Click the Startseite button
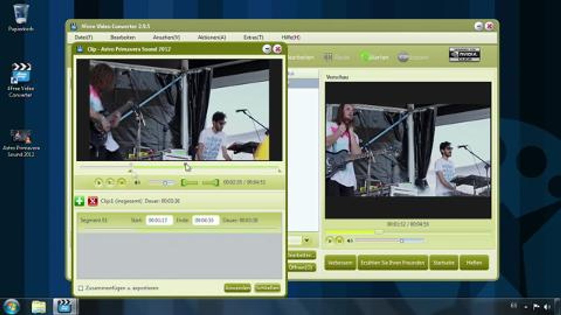Image resolution: width=561 pixels, height=315 pixels. (444, 263)
